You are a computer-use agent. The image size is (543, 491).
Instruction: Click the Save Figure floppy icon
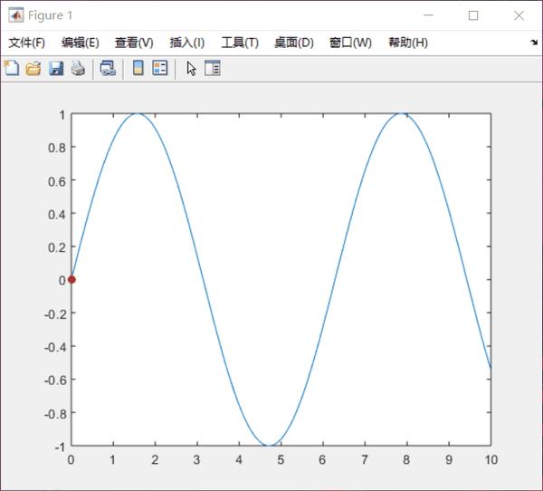coord(56,68)
